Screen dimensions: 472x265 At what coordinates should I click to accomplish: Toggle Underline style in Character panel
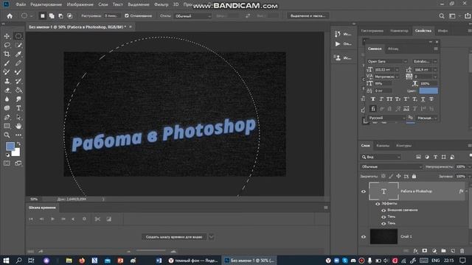423,99
